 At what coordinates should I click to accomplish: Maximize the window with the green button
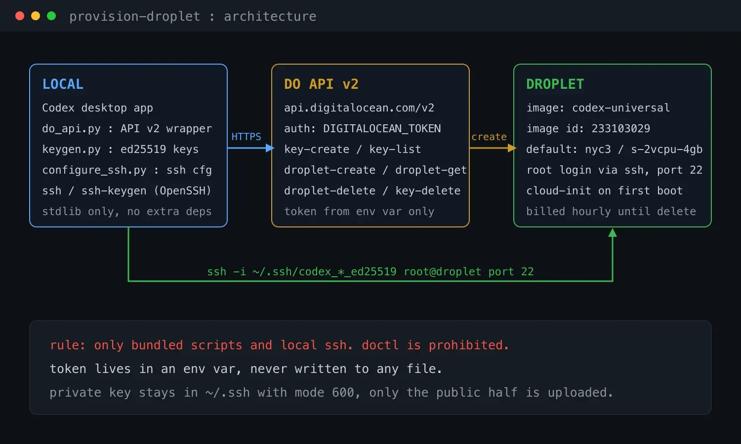(x=51, y=16)
